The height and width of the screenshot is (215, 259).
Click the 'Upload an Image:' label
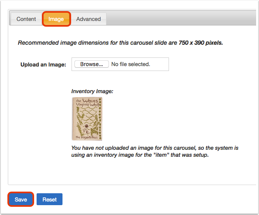[x=43, y=64]
